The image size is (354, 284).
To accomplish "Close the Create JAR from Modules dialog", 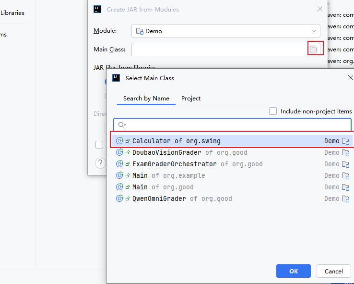I will point(319,9).
